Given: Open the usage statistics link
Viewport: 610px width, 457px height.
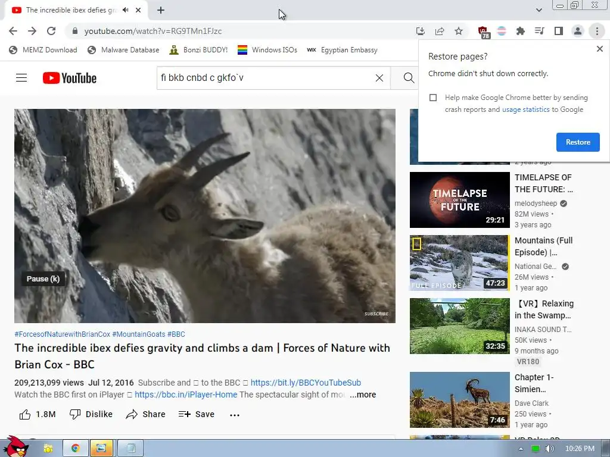Looking at the screenshot, I should tap(525, 109).
